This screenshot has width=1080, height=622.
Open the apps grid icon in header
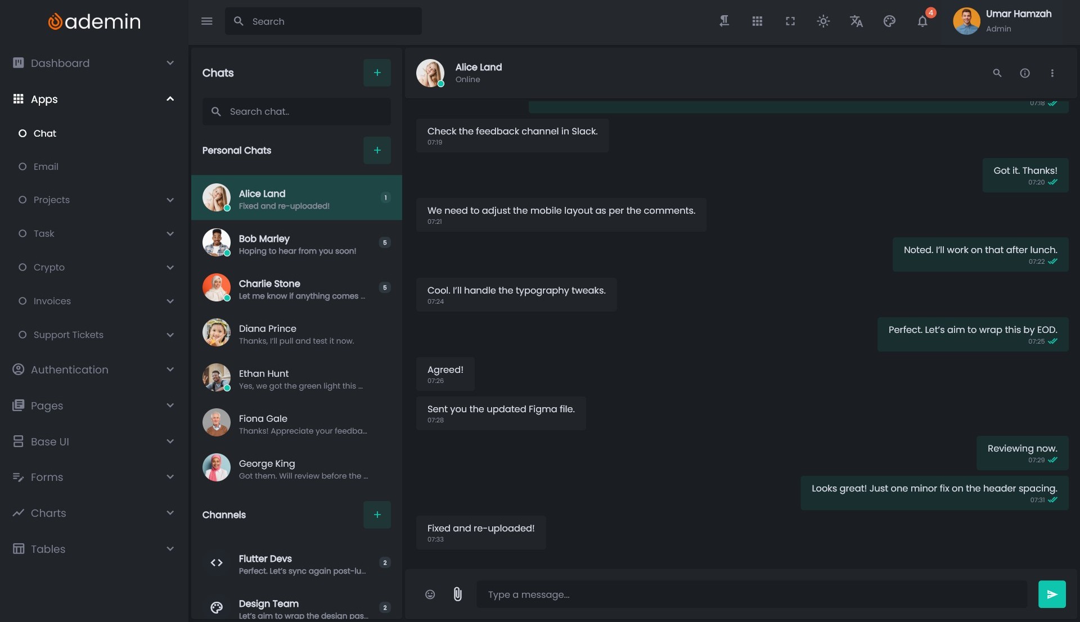click(757, 21)
